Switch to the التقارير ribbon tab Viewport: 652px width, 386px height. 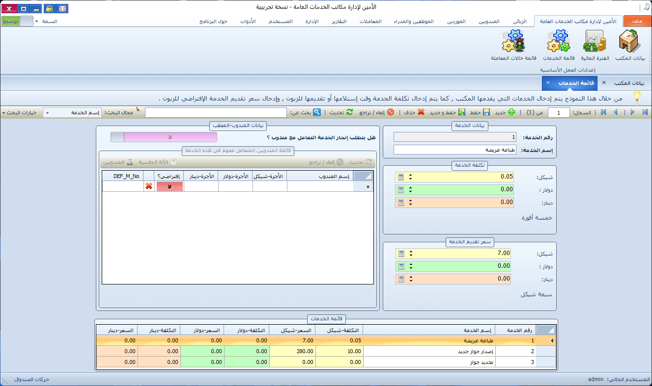[339, 22]
